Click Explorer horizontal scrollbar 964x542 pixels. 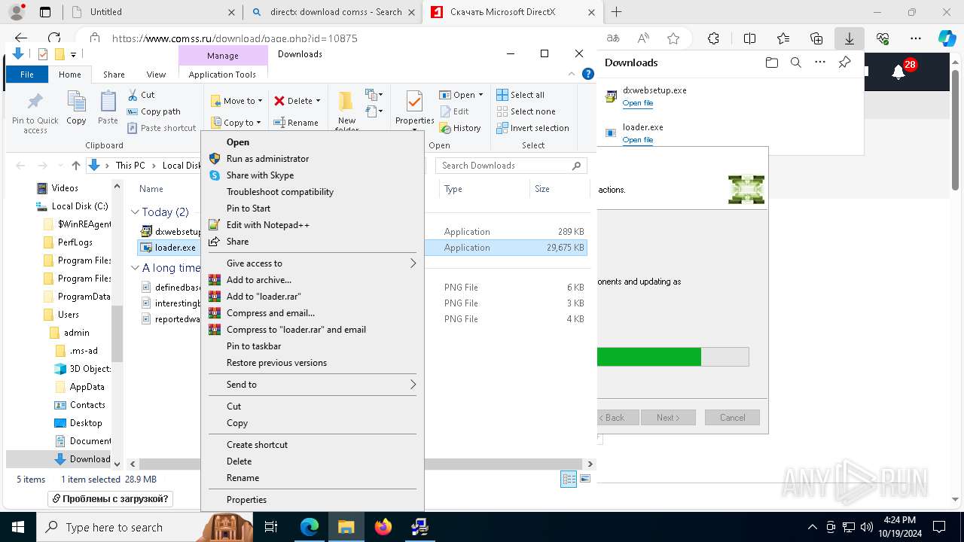tap(361, 464)
